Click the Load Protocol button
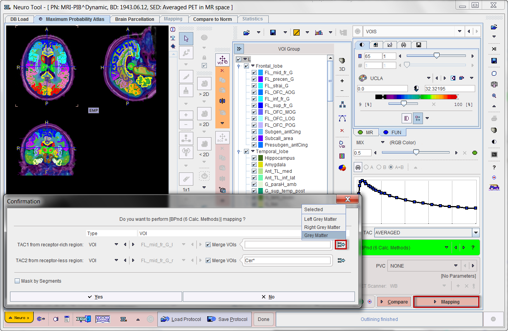This screenshot has height=331, width=508. coord(181,319)
